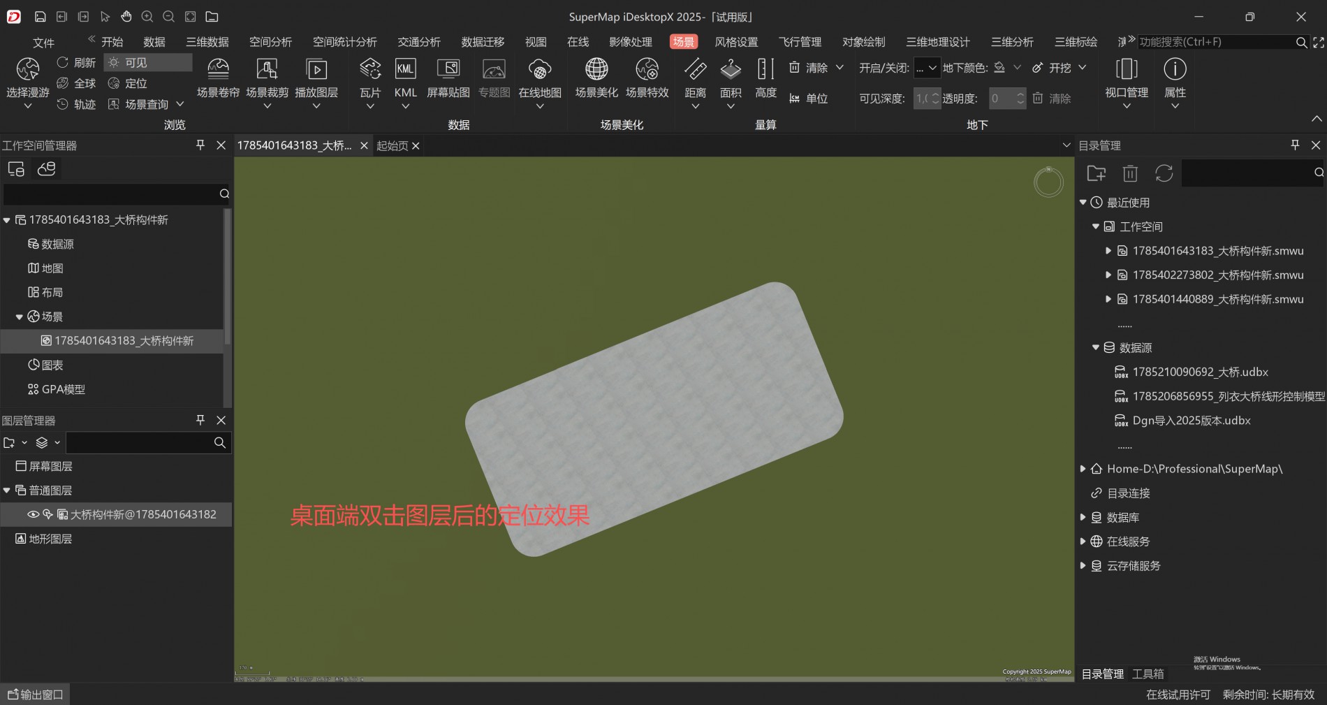Open the 场景查询 dropdown arrow
1327x705 pixels.
[180, 104]
